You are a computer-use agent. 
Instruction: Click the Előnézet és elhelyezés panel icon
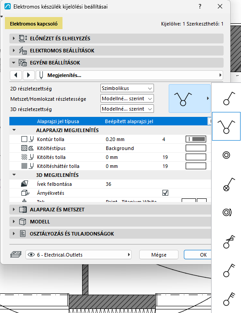[23, 39]
